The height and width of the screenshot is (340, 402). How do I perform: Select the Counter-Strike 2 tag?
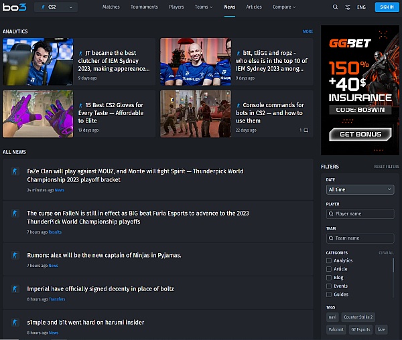point(358,317)
